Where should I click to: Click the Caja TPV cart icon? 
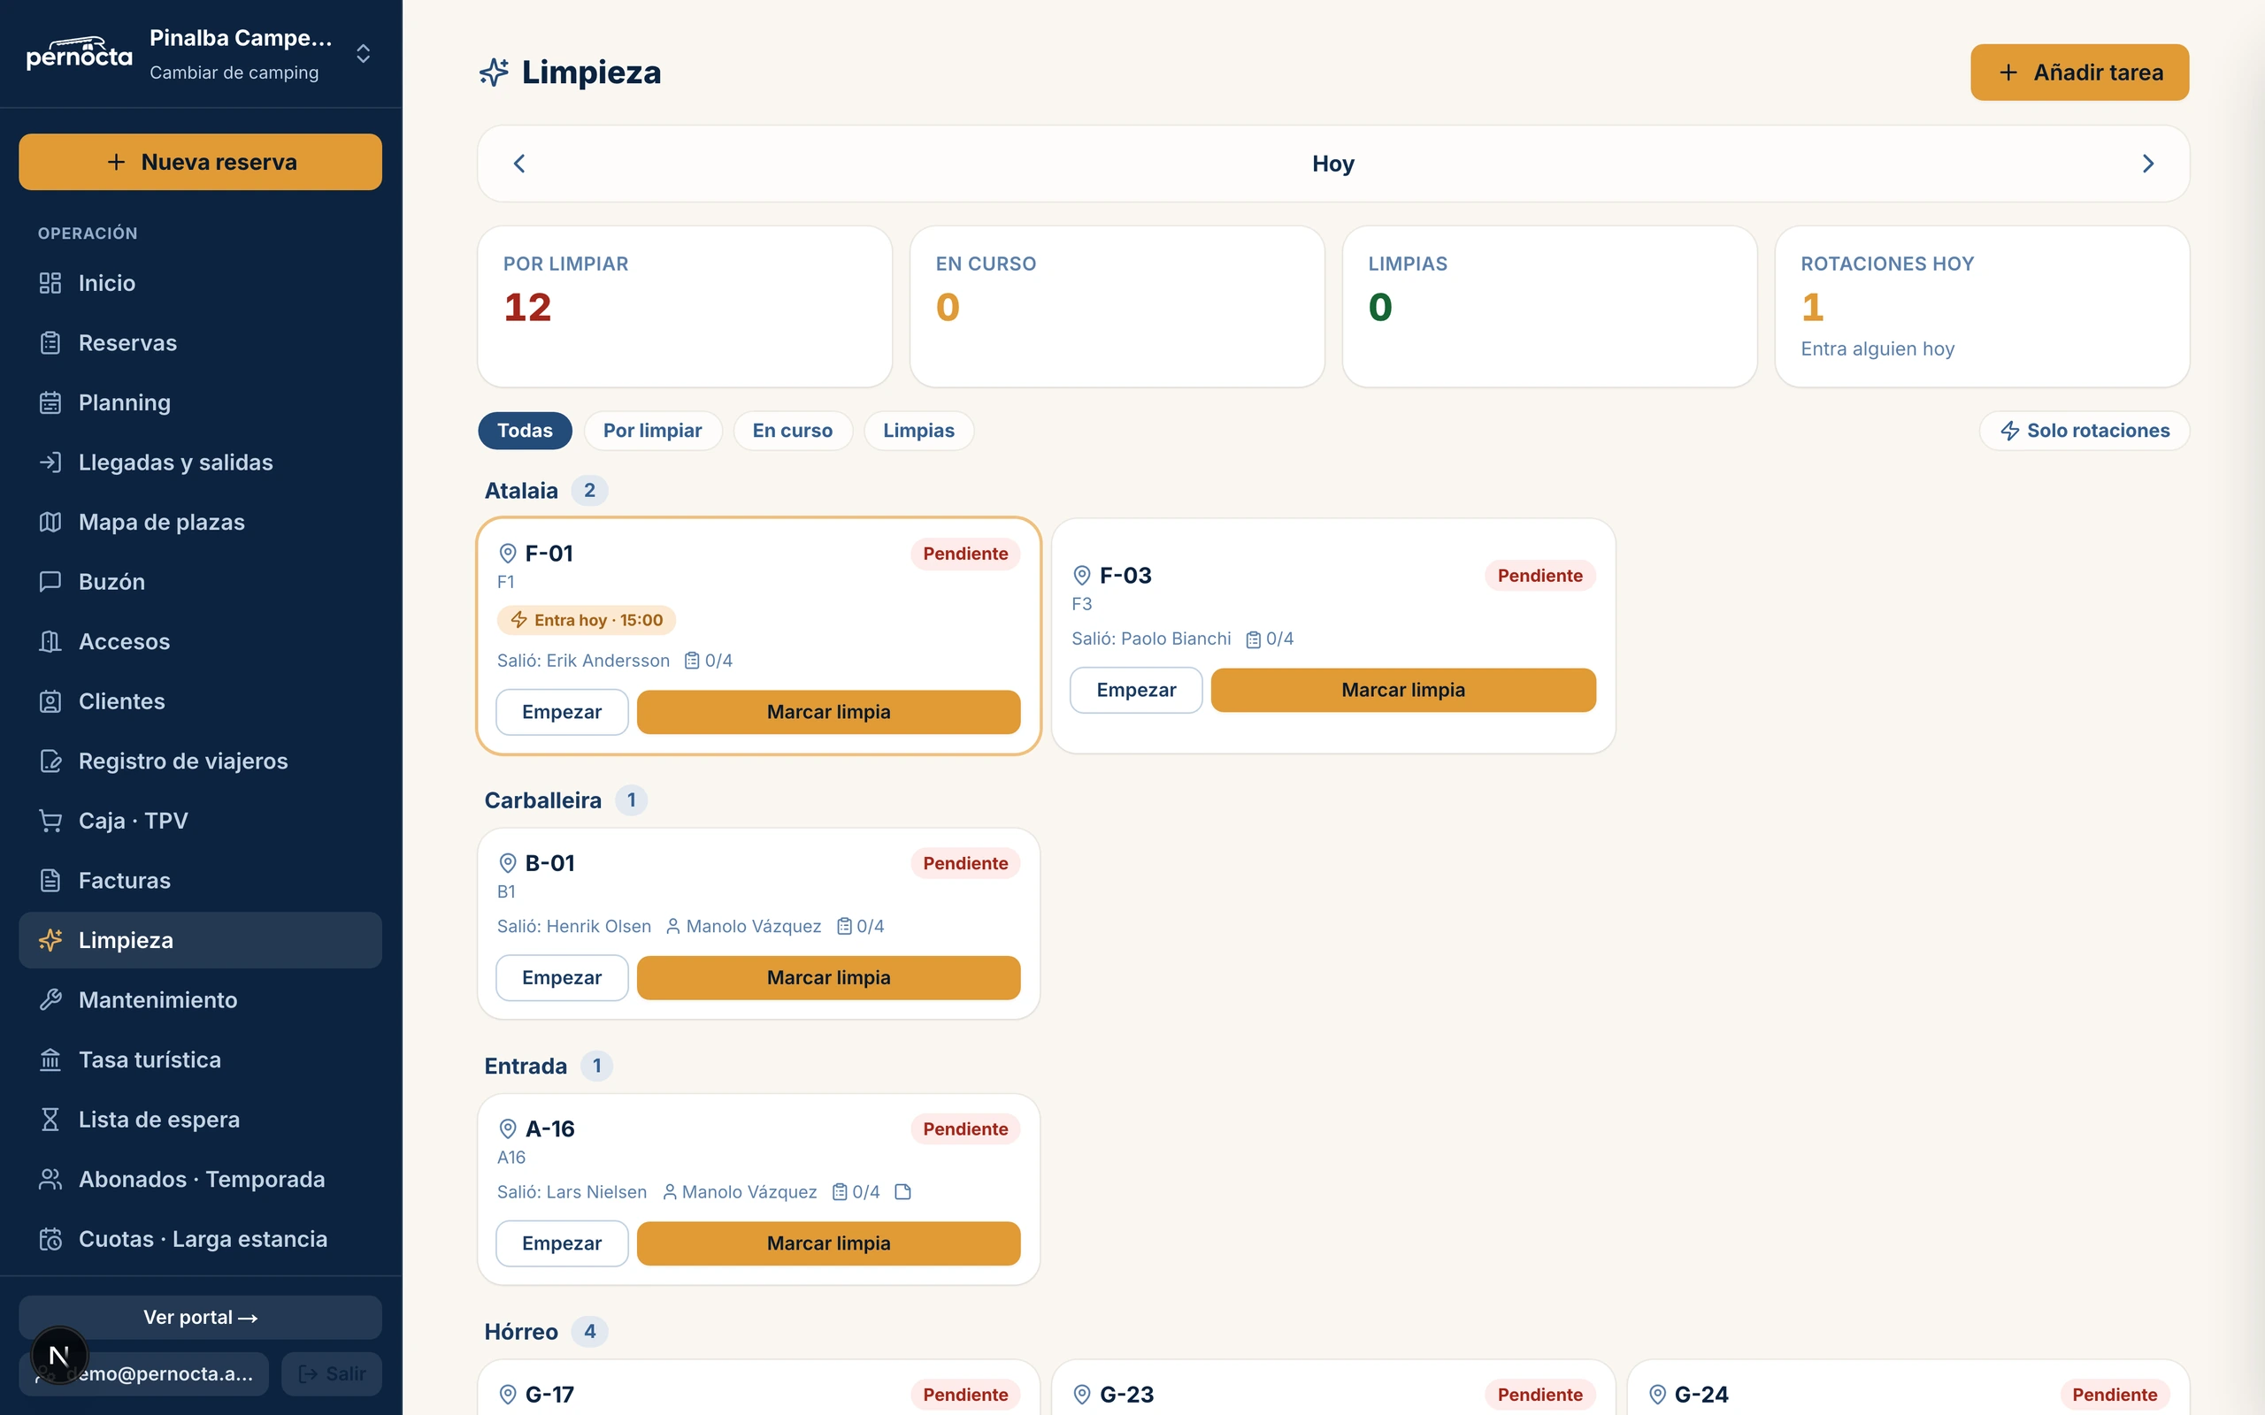(50, 821)
